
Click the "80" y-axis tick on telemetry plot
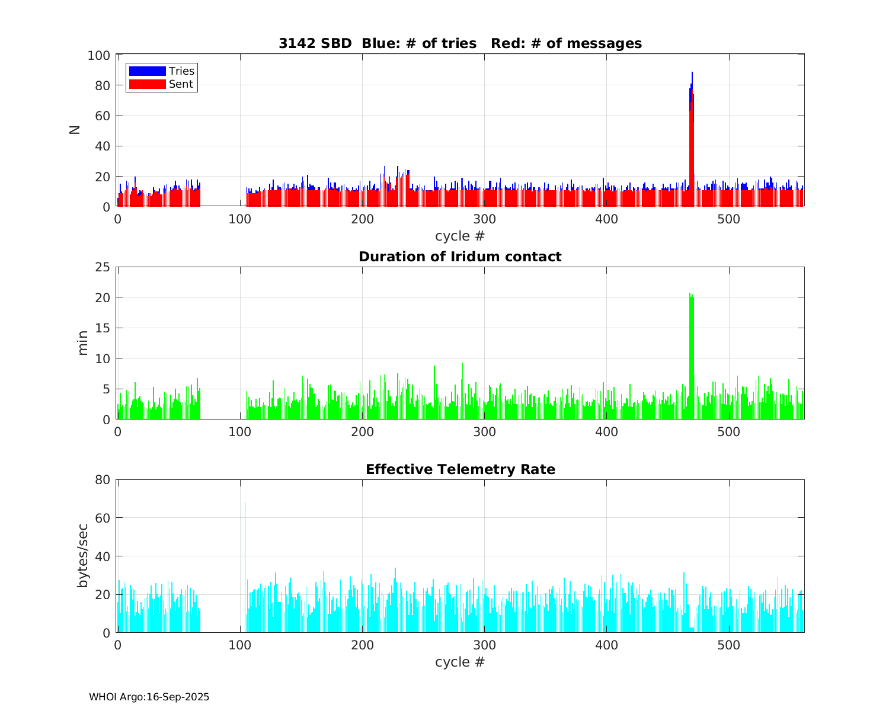102,480
